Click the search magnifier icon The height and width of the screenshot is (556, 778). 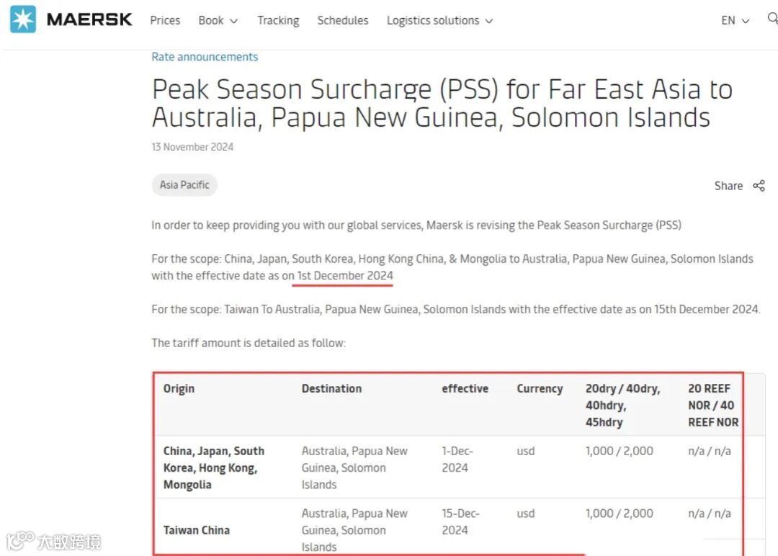772,19
